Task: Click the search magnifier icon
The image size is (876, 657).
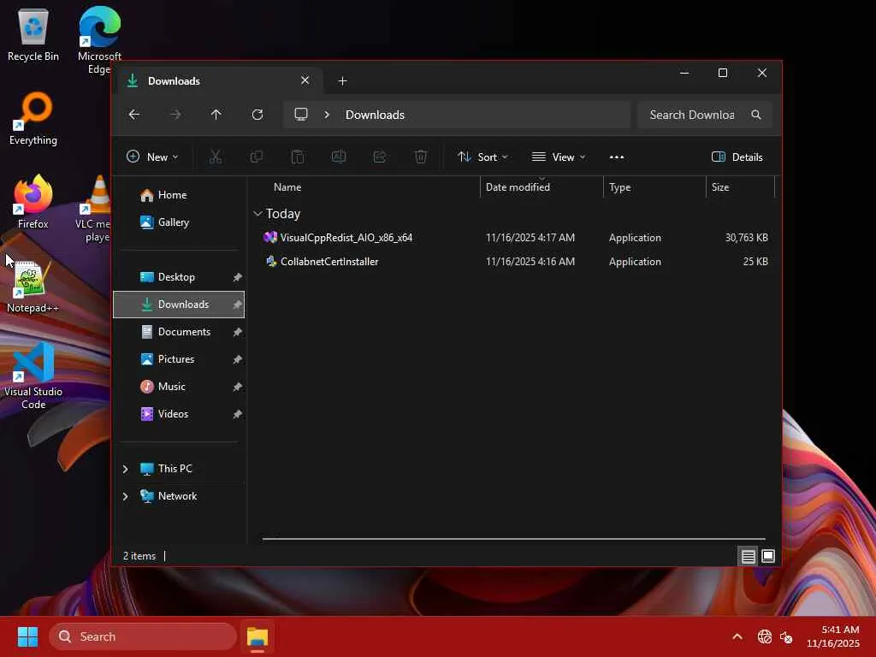Action: pos(756,115)
